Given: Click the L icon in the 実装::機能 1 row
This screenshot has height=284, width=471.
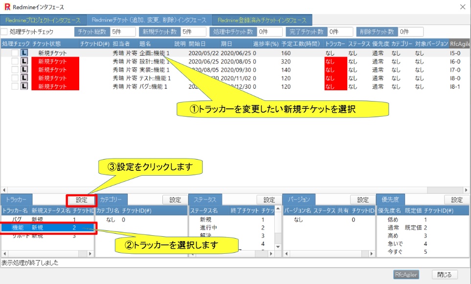Looking at the screenshot, I should click(x=24, y=70).
